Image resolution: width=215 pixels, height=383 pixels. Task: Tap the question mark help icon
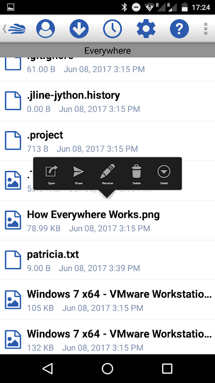[x=179, y=29]
